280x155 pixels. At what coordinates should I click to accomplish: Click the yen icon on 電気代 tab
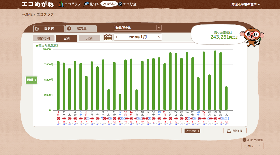pyautogui.click(x=37, y=29)
